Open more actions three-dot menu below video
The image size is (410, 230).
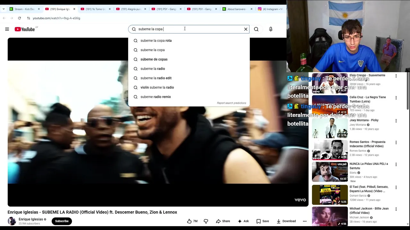point(305,221)
